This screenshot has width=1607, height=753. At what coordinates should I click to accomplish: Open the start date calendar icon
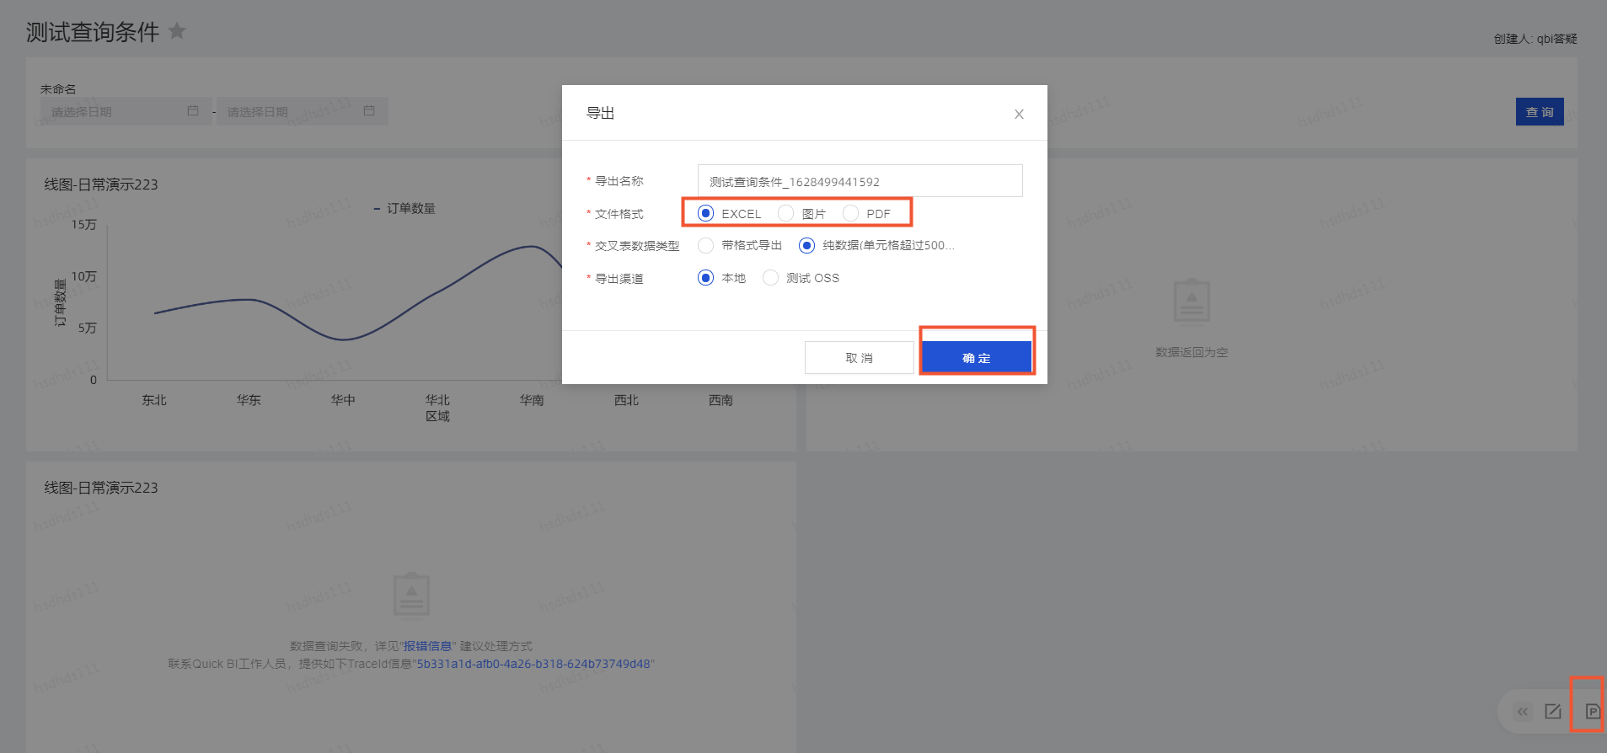coord(193,111)
